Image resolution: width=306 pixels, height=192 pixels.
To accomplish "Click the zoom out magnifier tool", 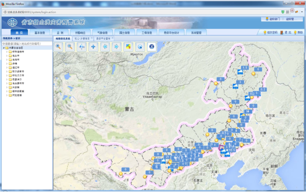I will [70, 47].
